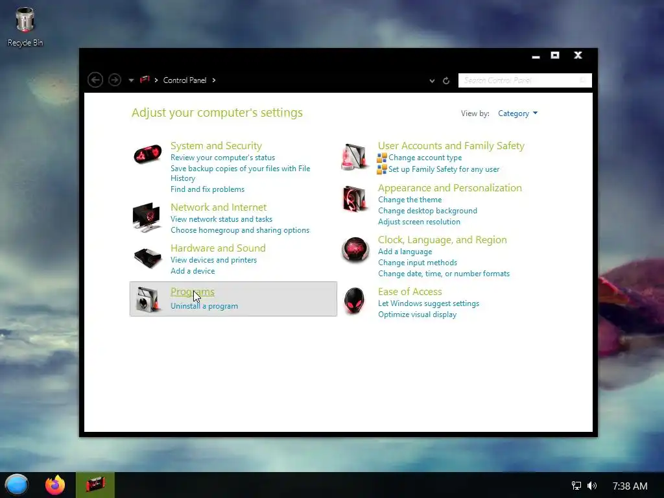Click Set up Family Safety for any user
This screenshot has height=498, width=664.
pyautogui.click(x=444, y=169)
